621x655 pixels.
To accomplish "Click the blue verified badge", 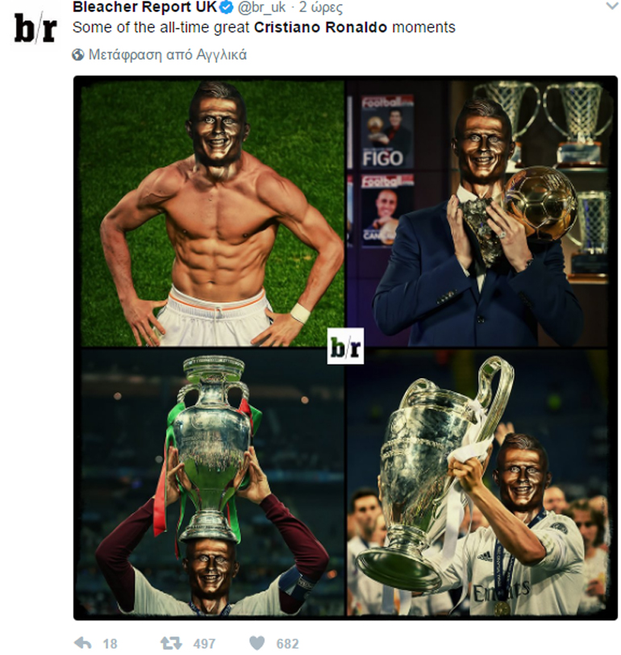I will tap(227, 7).
